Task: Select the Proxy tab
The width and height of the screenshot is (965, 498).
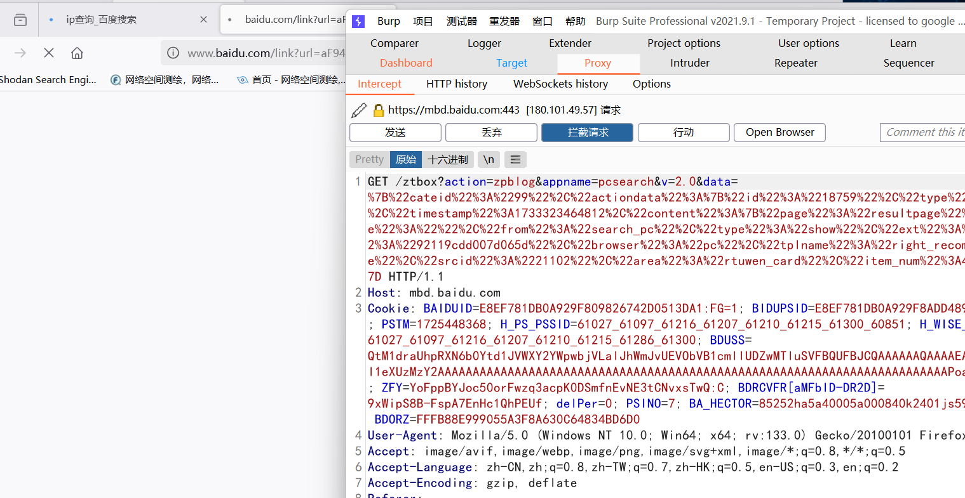Action: tap(598, 63)
